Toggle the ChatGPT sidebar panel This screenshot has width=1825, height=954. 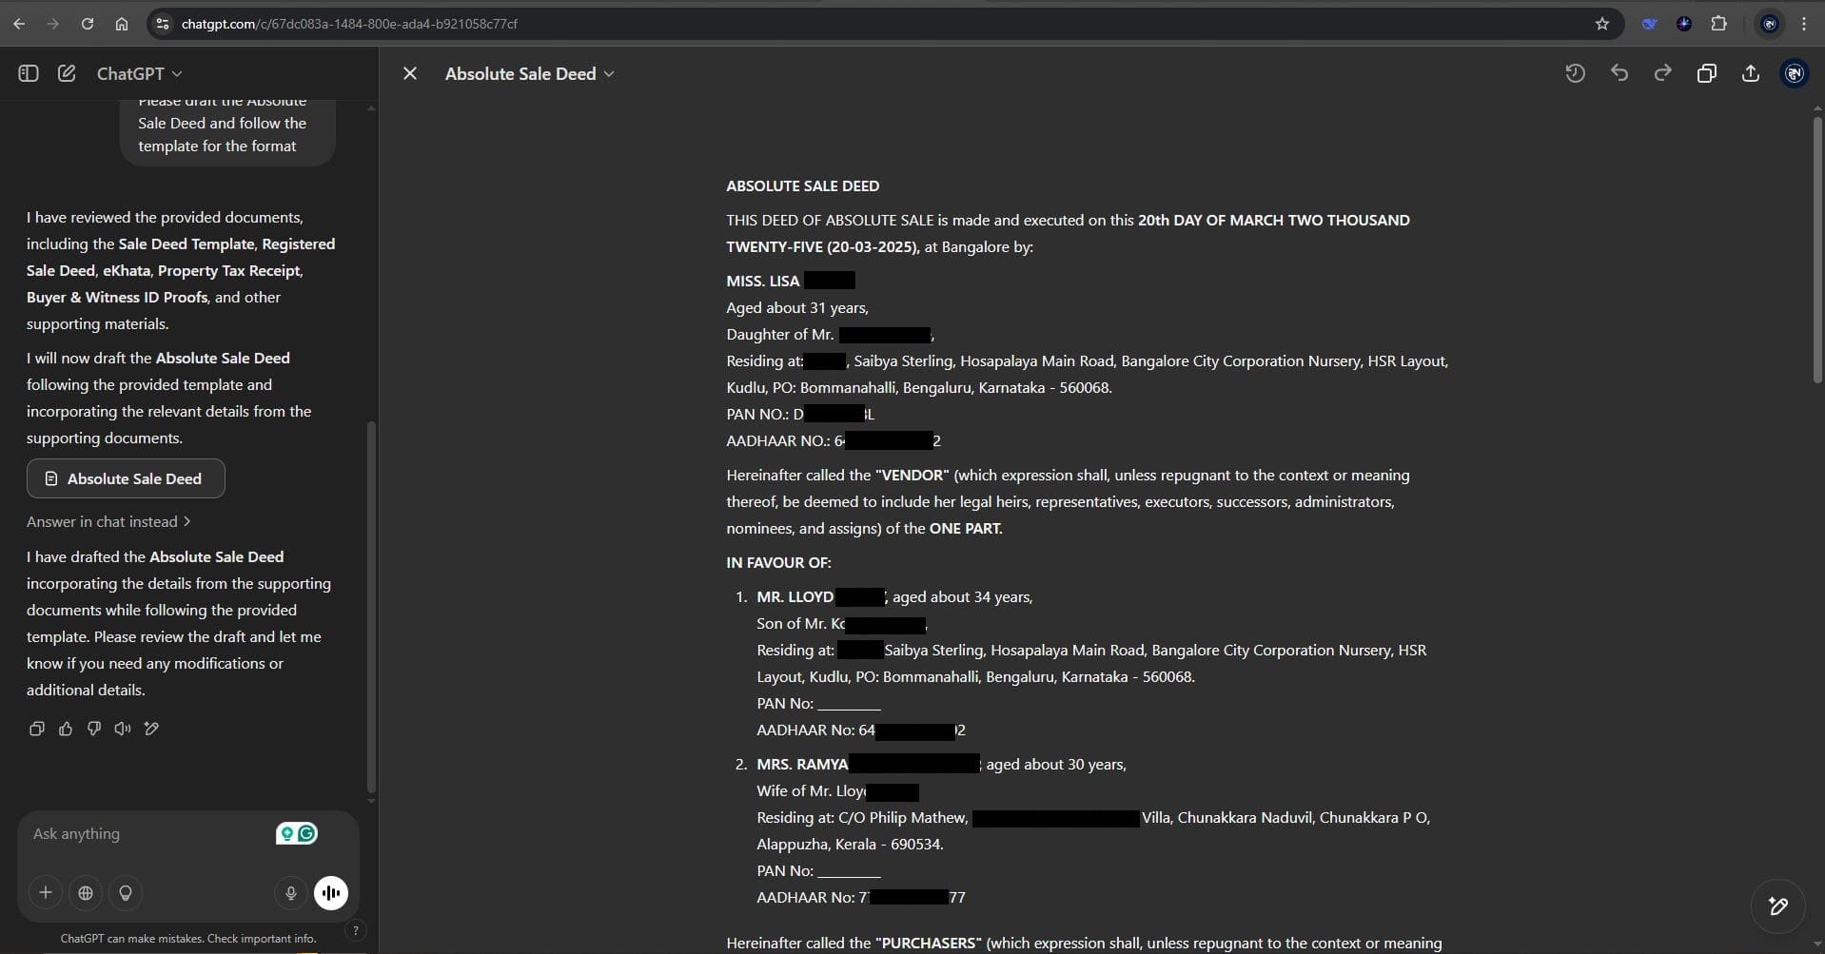29,73
